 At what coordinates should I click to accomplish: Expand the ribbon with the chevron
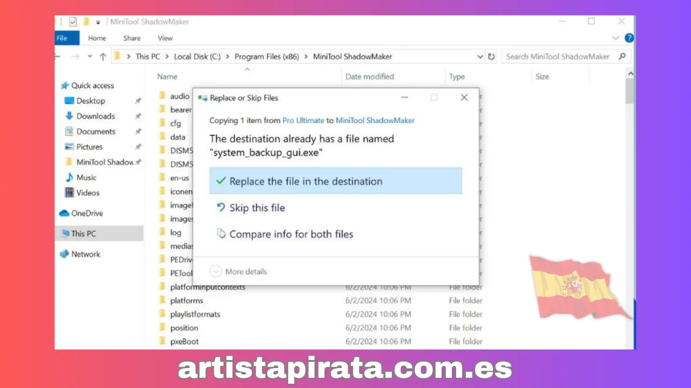[x=615, y=38]
